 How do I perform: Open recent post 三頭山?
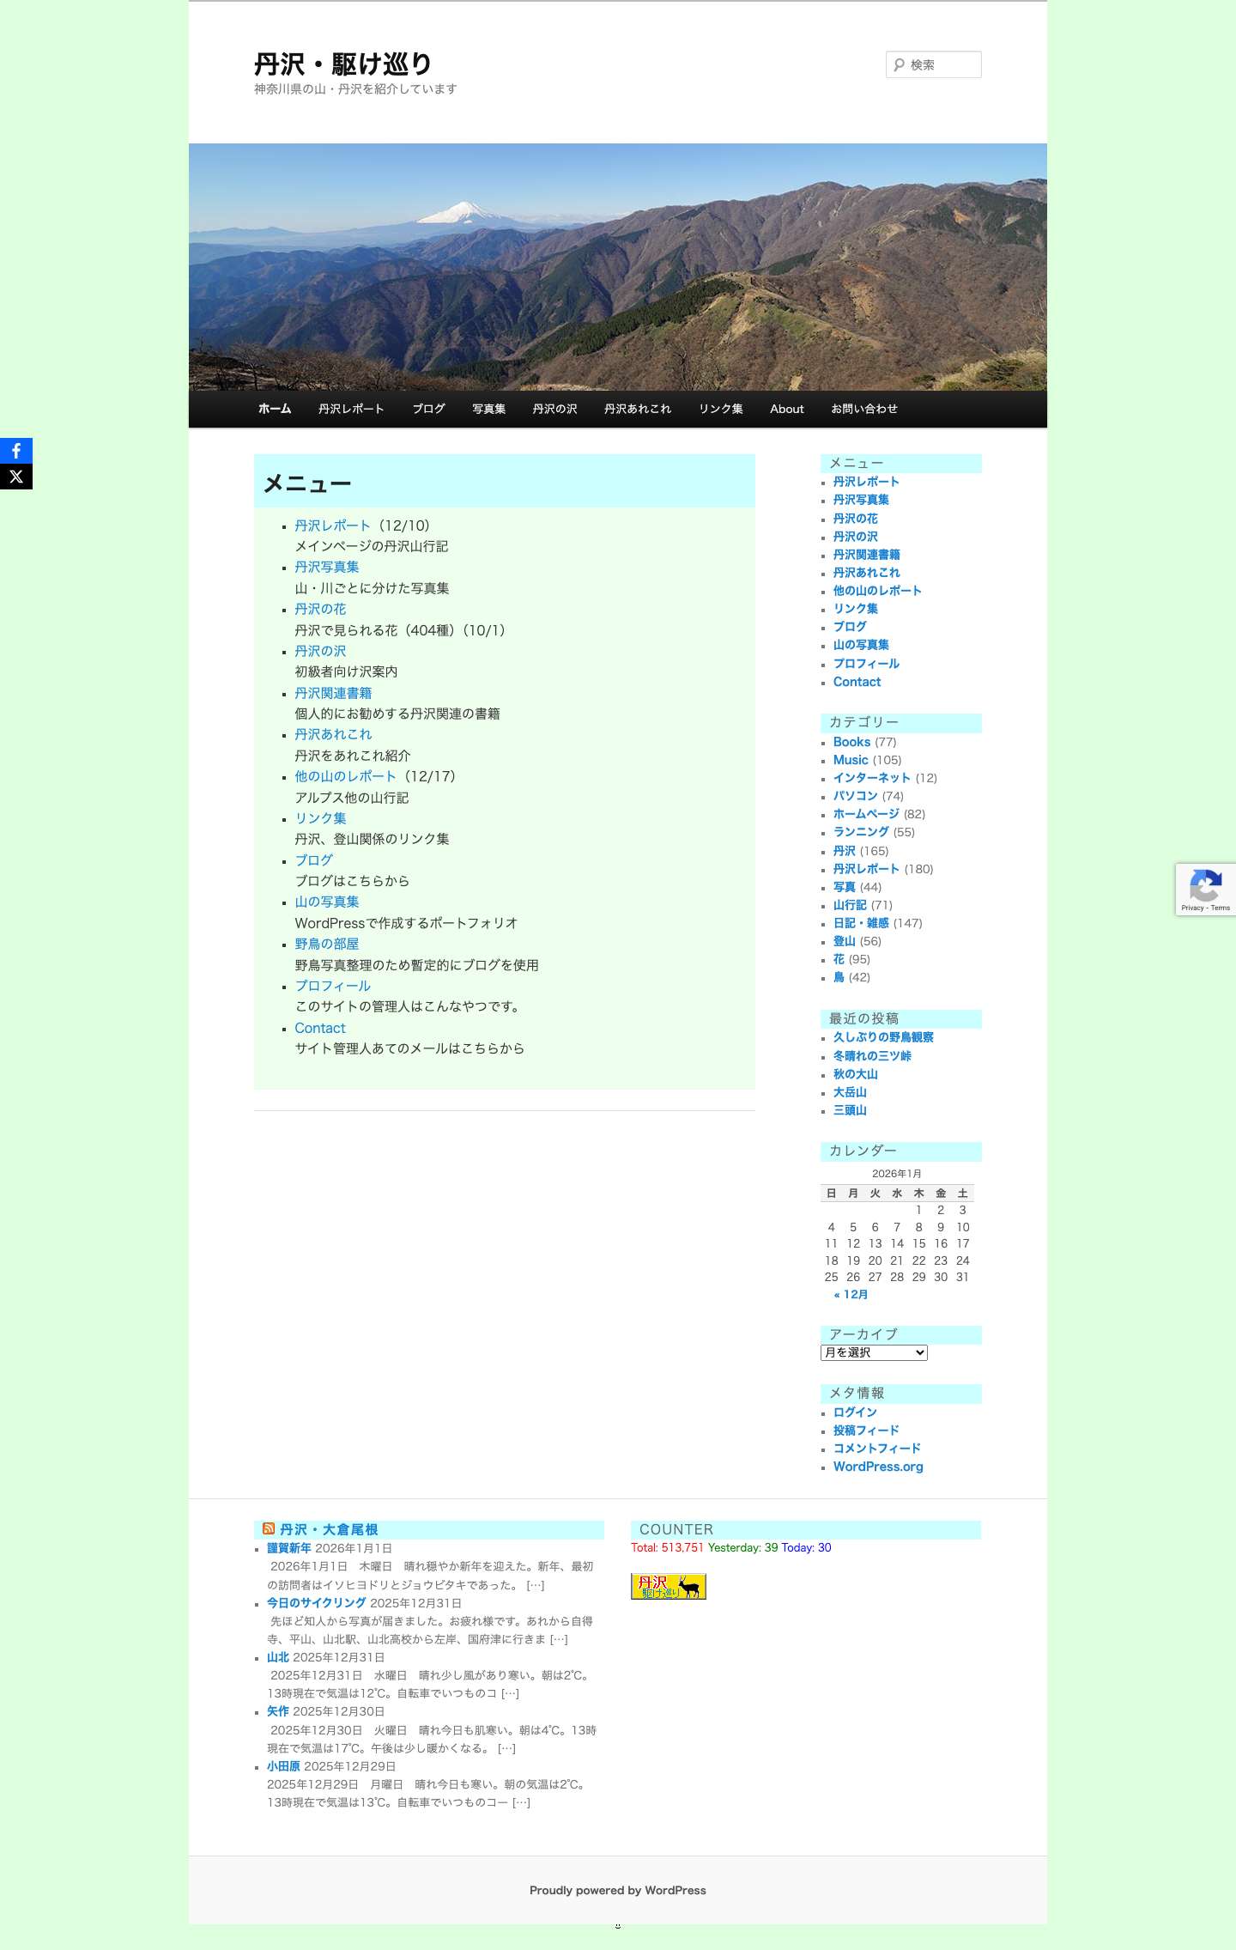click(850, 1110)
